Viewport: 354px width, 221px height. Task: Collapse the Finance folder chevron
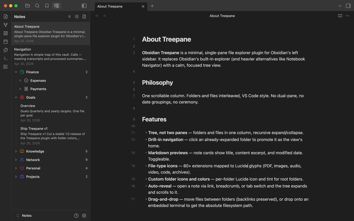pos(16,72)
